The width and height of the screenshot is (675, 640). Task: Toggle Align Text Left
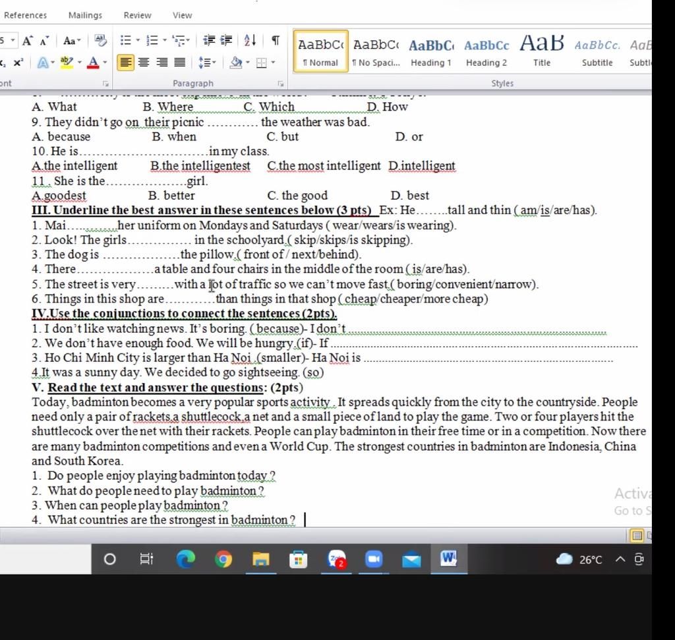tap(125, 63)
